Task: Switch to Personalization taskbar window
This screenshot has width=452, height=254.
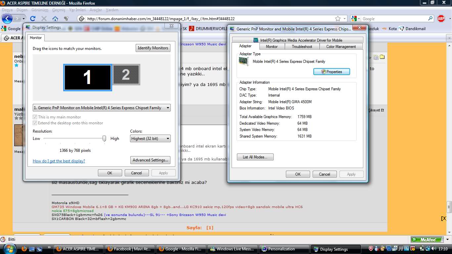Action: (284, 249)
